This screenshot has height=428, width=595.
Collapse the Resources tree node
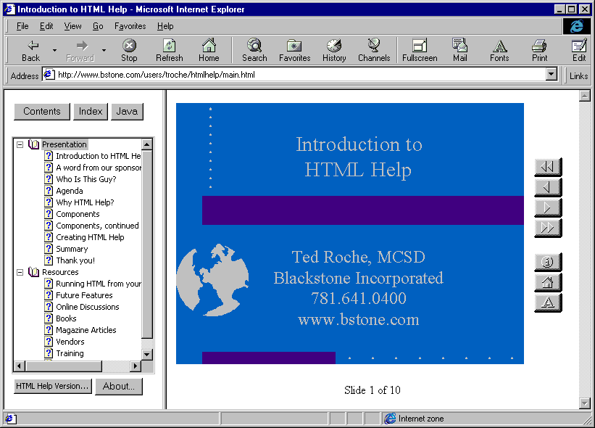coord(20,272)
